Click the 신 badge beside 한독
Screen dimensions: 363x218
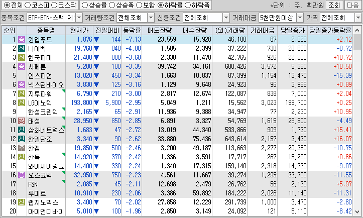(22, 157)
